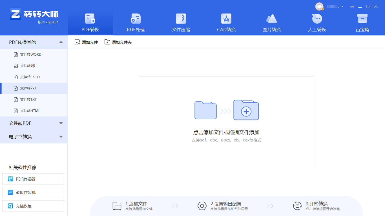Open the 人工转换 service

(317, 22)
